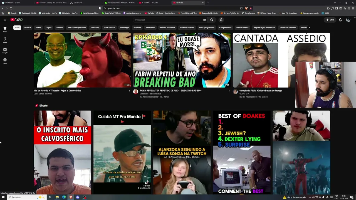
Task: Open the Google bookmark
Action: click(12, 13)
